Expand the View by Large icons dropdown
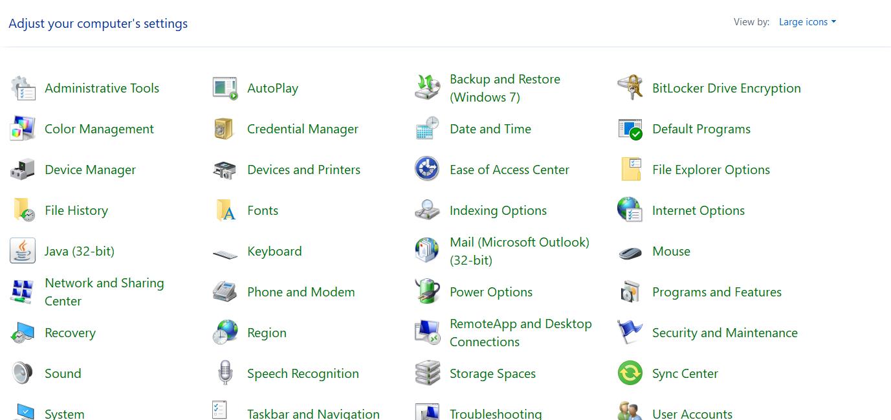 click(x=808, y=22)
